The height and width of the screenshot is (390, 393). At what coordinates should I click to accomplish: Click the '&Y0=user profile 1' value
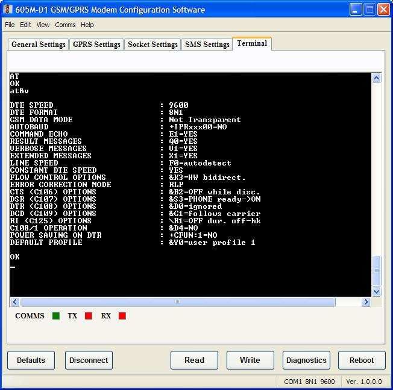212,243
